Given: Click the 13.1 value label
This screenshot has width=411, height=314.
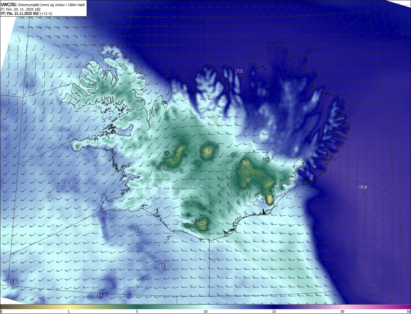Looking at the screenshot, I should [136, 230].
